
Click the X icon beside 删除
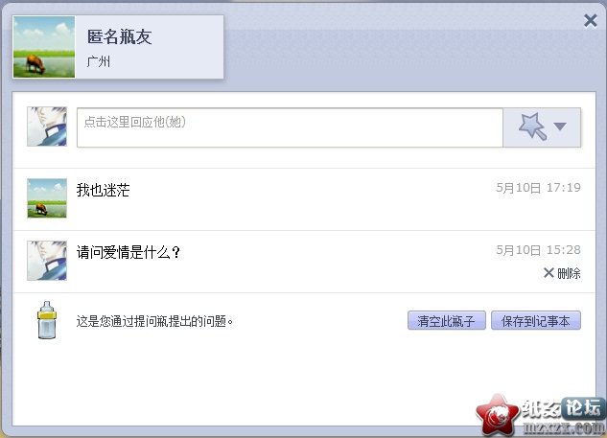pos(549,273)
